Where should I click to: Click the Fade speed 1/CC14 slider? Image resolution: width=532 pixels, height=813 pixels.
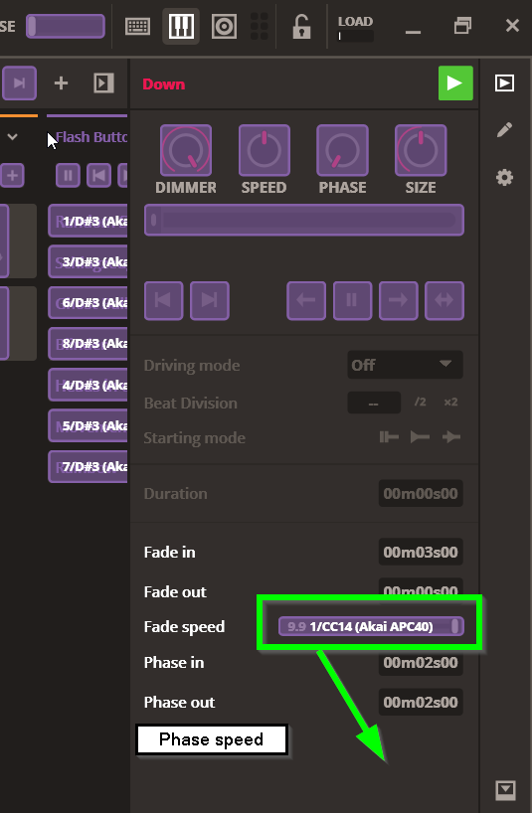click(x=371, y=626)
